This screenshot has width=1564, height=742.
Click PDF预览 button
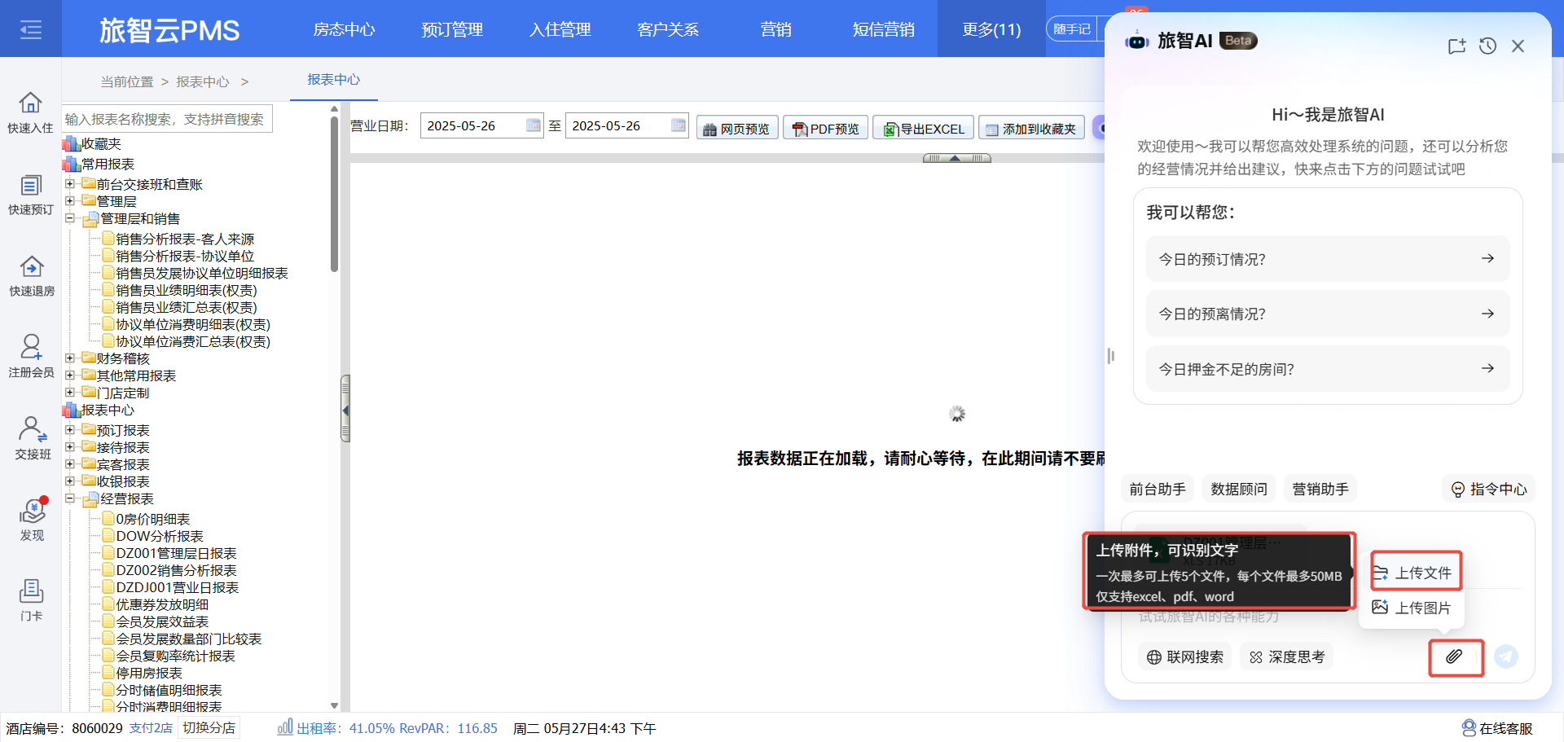tap(826, 128)
